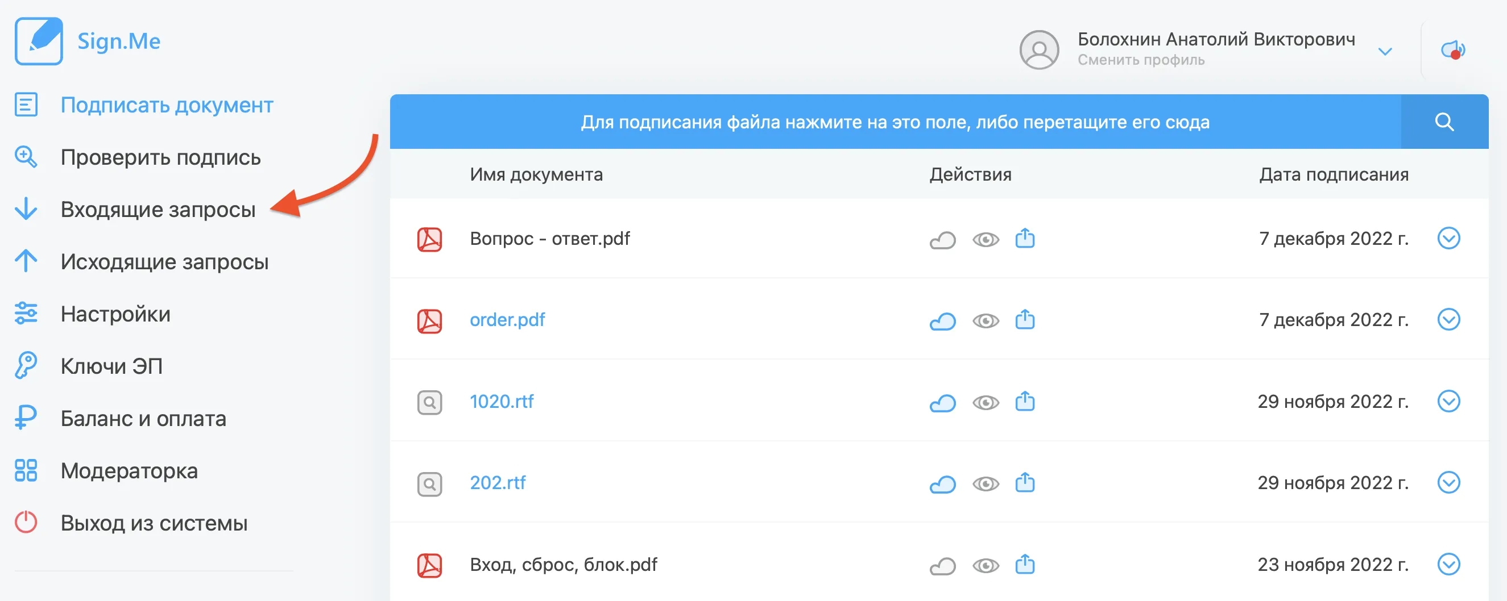Click the blue file upload field
Screen dimensions: 1507x601
click(x=895, y=122)
